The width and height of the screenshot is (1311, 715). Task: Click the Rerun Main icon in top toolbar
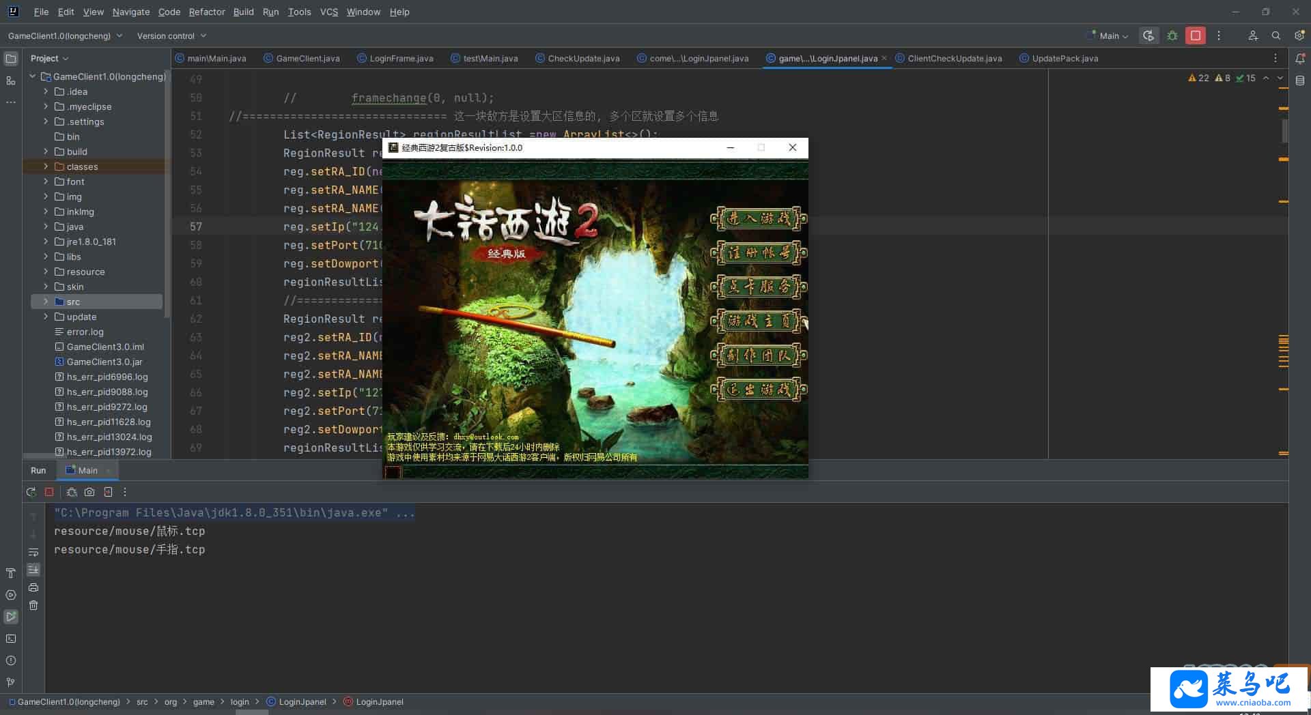(1148, 35)
